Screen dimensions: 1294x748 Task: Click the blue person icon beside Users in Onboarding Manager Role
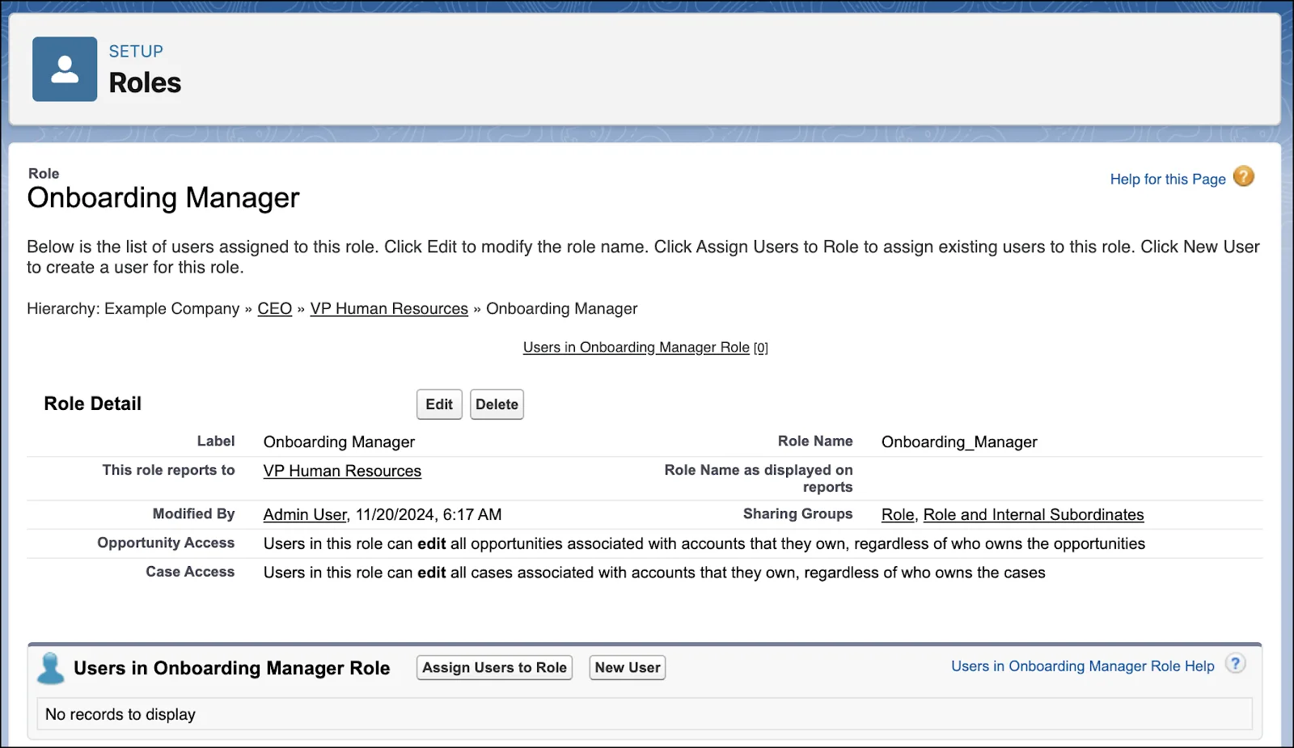pyautogui.click(x=51, y=668)
